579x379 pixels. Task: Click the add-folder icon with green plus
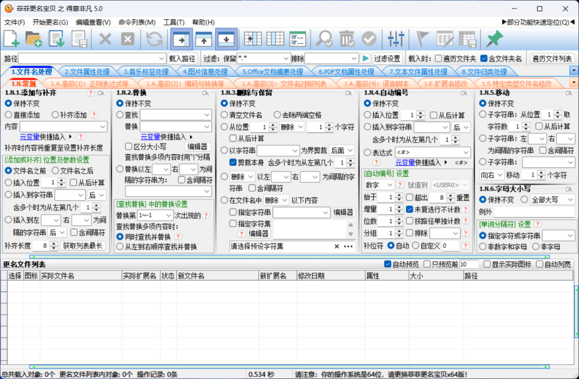click(34, 38)
